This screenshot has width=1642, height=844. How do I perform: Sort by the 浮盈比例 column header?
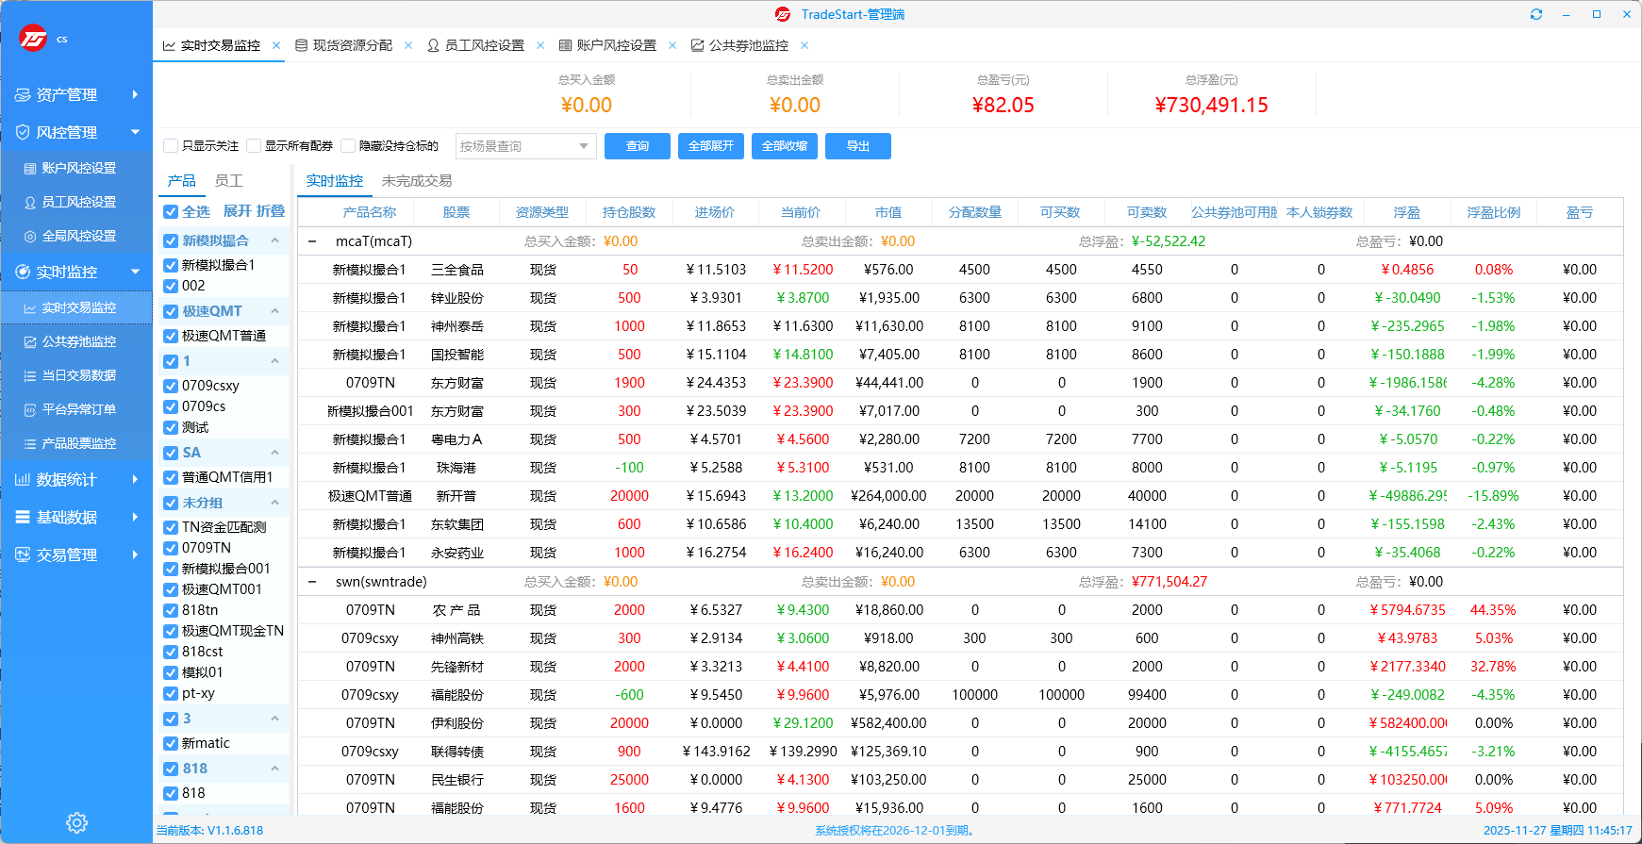(1493, 212)
